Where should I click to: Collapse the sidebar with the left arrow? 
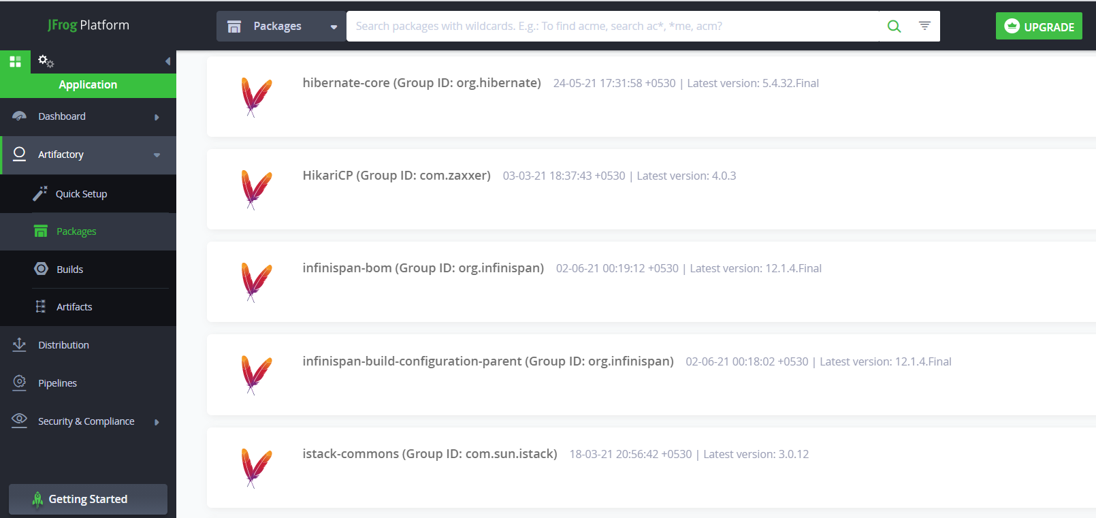coord(167,61)
